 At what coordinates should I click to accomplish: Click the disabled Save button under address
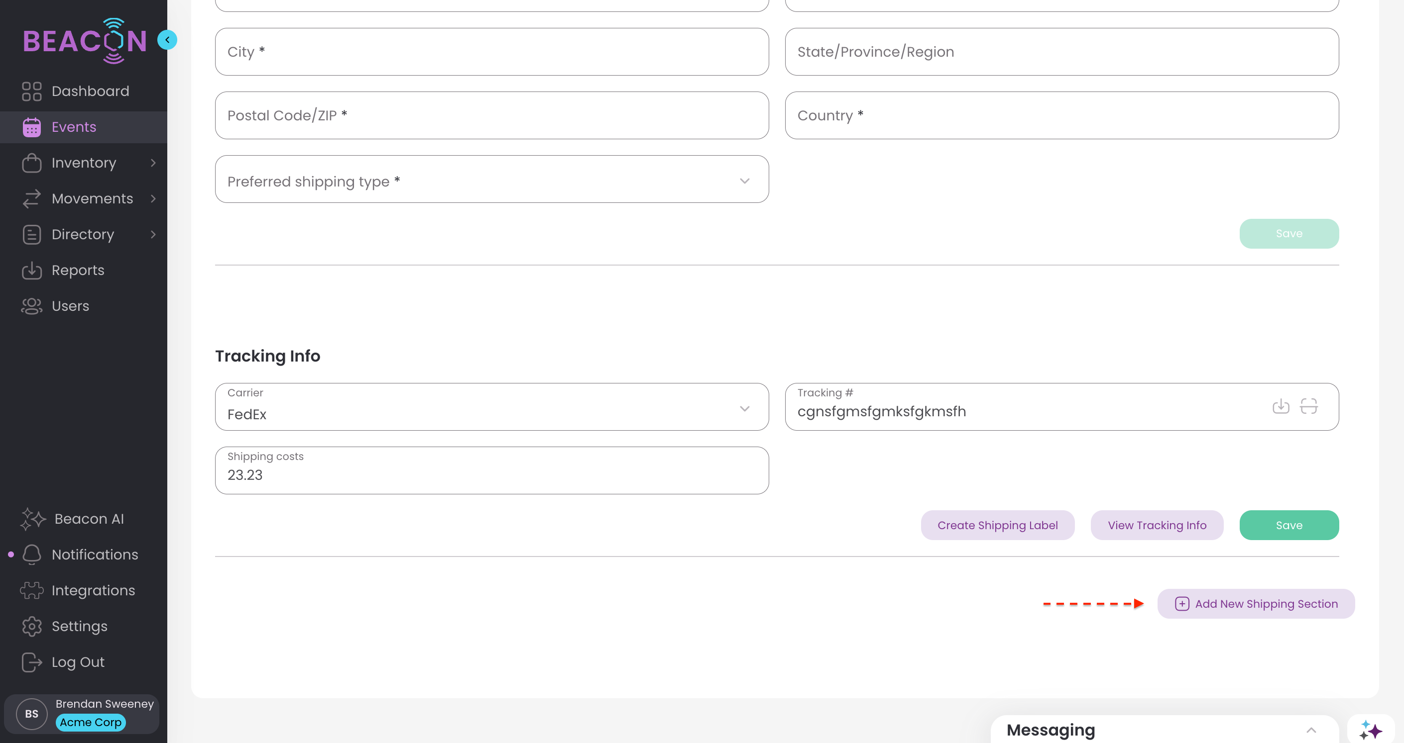(x=1289, y=234)
